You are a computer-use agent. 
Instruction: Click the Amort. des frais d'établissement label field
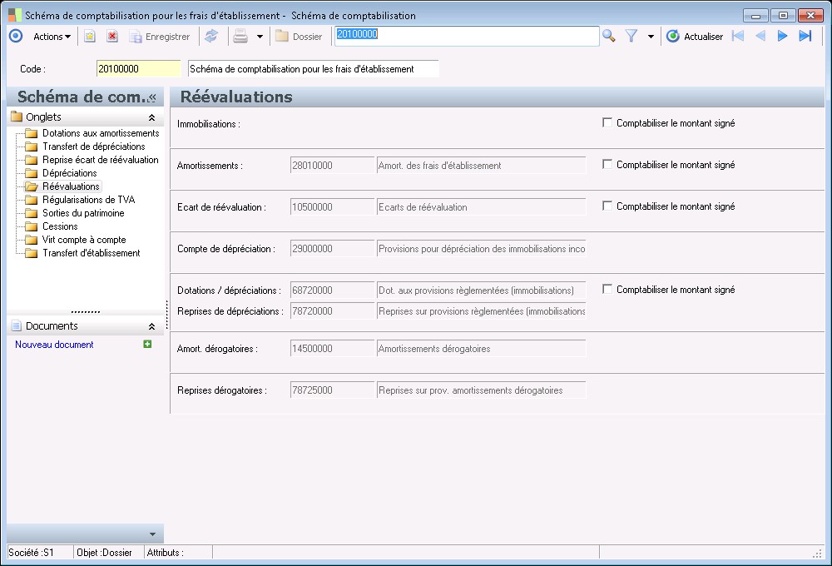(481, 165)
